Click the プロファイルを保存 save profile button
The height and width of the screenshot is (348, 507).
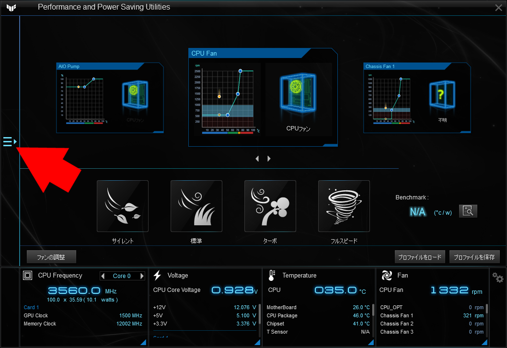point(474,256)
